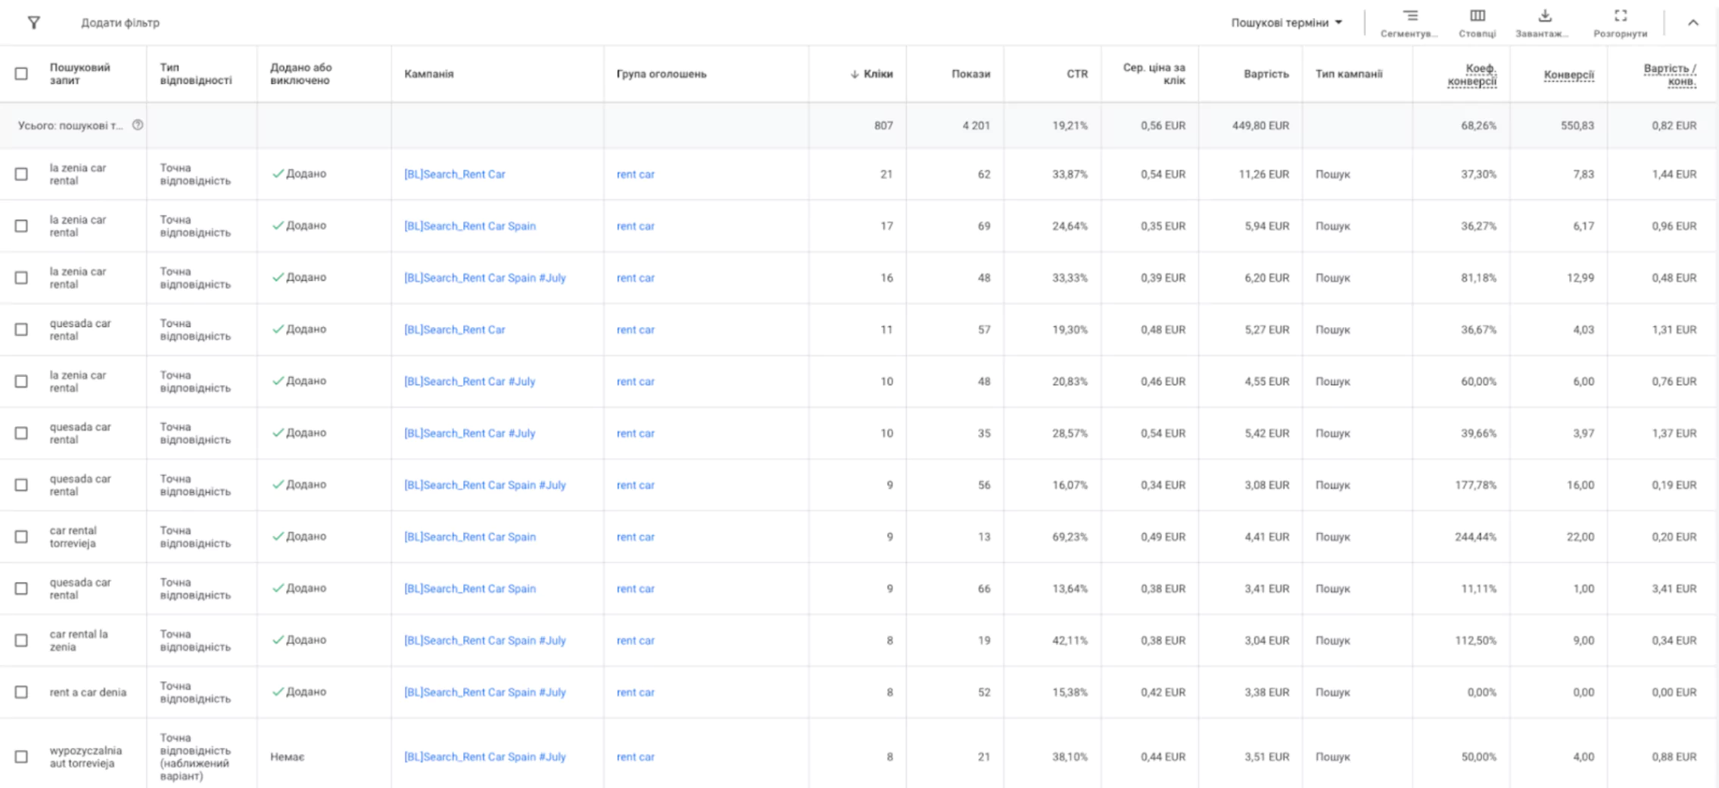Click help icon beside Усього: пошукові терміни
This screenshot has width=1719, height=788.
click(138, 125)
